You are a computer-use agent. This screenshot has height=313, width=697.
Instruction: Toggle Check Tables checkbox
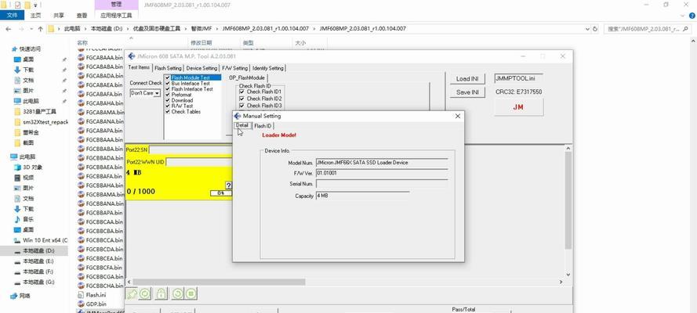point(168,112)
